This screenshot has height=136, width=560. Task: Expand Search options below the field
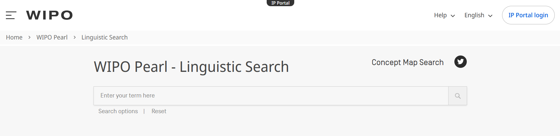(x=118, y=111)
